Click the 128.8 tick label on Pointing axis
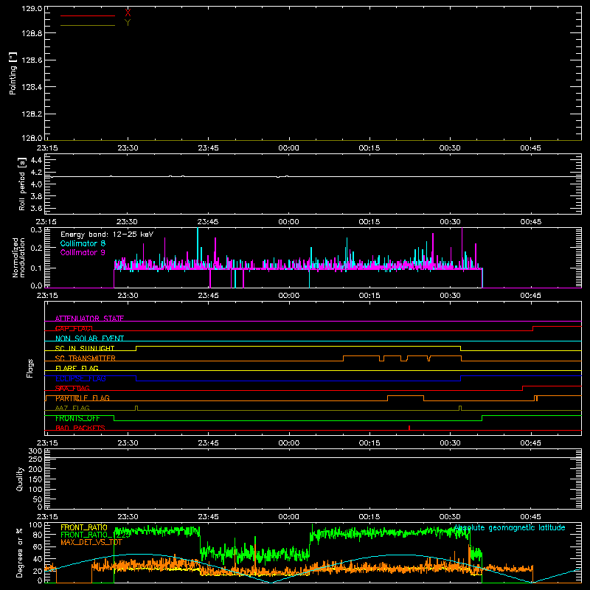The height and width of the screenshot is (590, 590). click(x=32, y=33)
